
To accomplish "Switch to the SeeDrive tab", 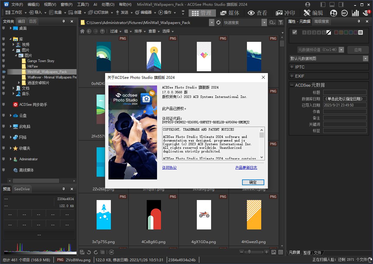I will [x=22, y=189].
